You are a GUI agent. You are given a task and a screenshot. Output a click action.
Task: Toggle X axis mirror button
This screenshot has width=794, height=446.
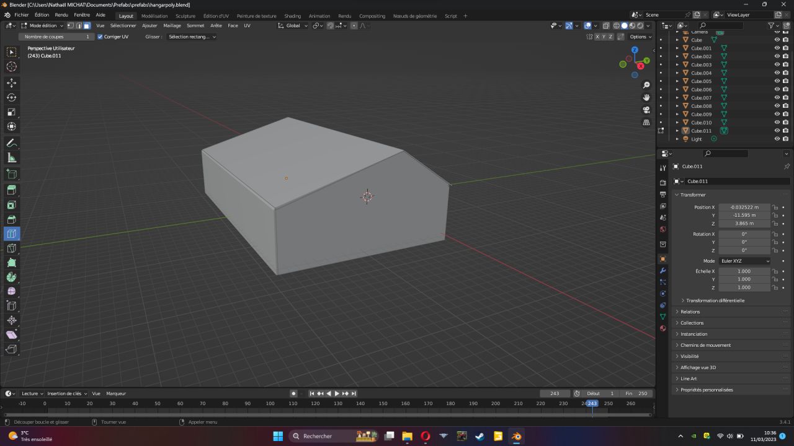(597, 37)
